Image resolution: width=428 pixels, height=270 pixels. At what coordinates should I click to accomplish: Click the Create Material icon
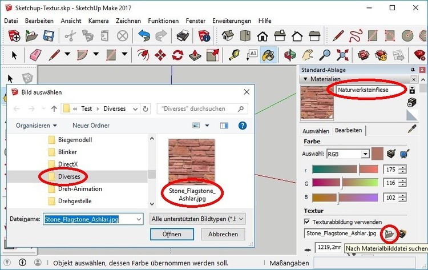click(x=411, y=103)
